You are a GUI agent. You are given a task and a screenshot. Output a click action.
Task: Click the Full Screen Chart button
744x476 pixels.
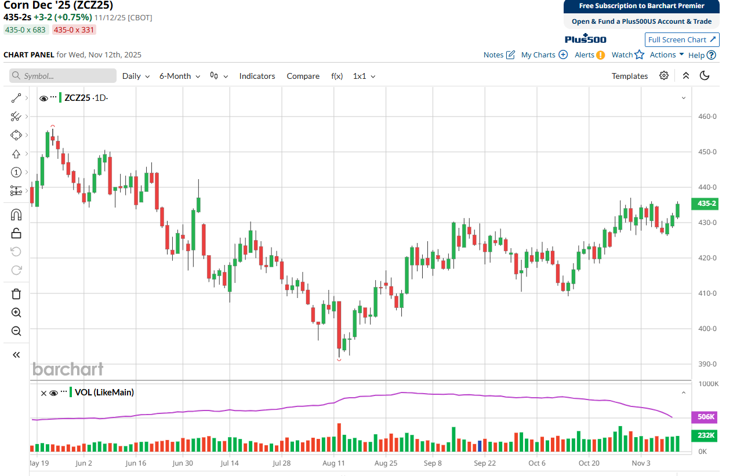coord(682,39)
